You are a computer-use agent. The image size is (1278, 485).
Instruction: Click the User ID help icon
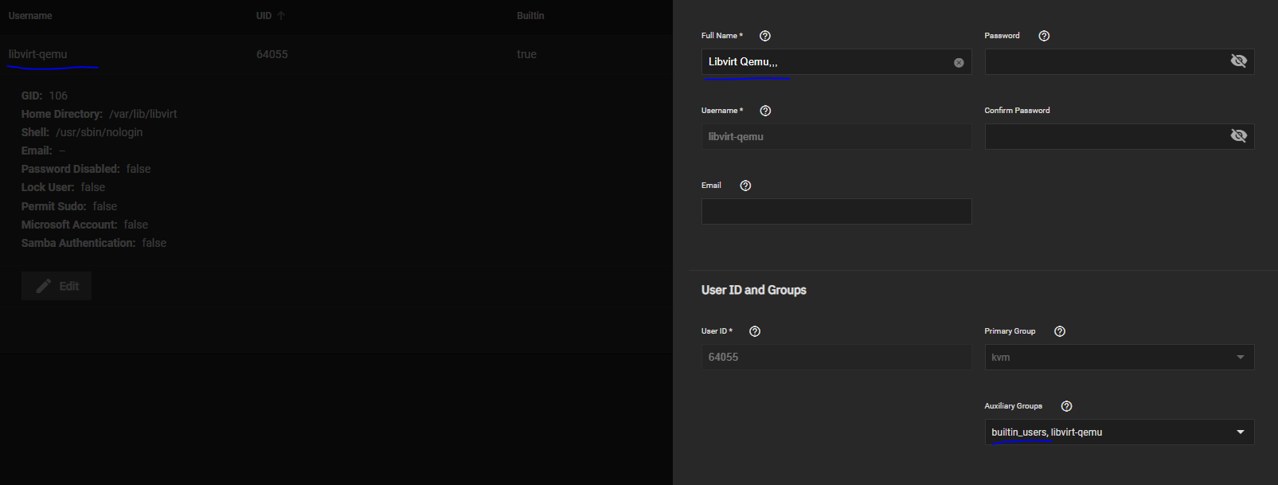tap(755, 331)
